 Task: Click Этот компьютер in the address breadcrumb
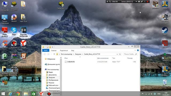[67, 54]
